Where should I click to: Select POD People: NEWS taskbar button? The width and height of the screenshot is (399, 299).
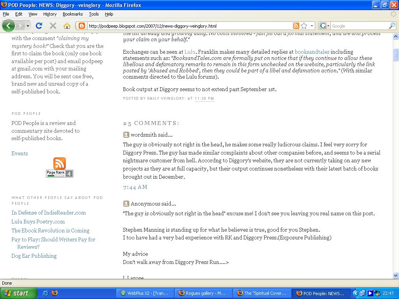tap(321, 293)
